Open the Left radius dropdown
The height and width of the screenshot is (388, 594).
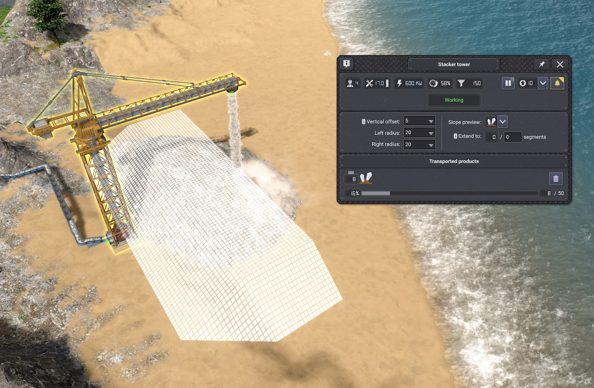pos(419,133)
